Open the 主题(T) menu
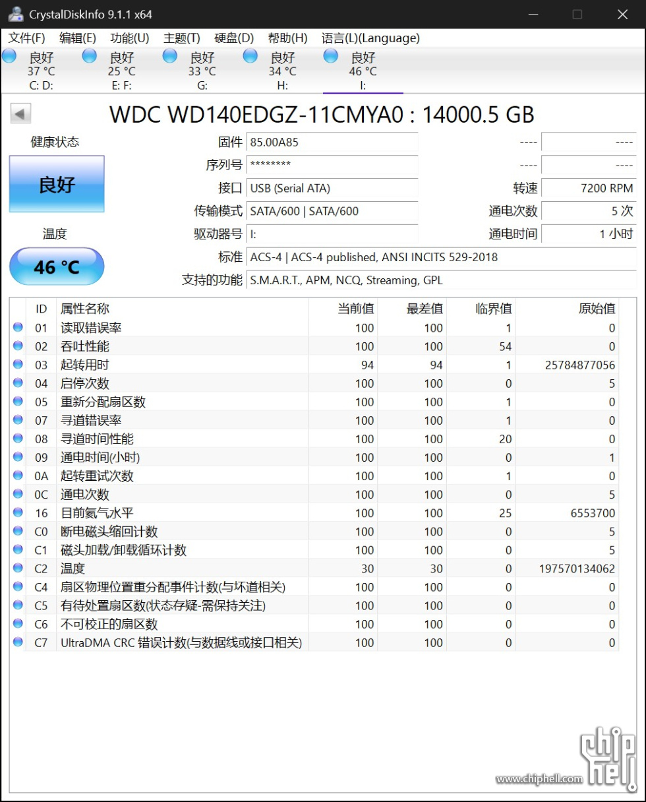This screenshot has width=646, height=802. tap(181, 38)
